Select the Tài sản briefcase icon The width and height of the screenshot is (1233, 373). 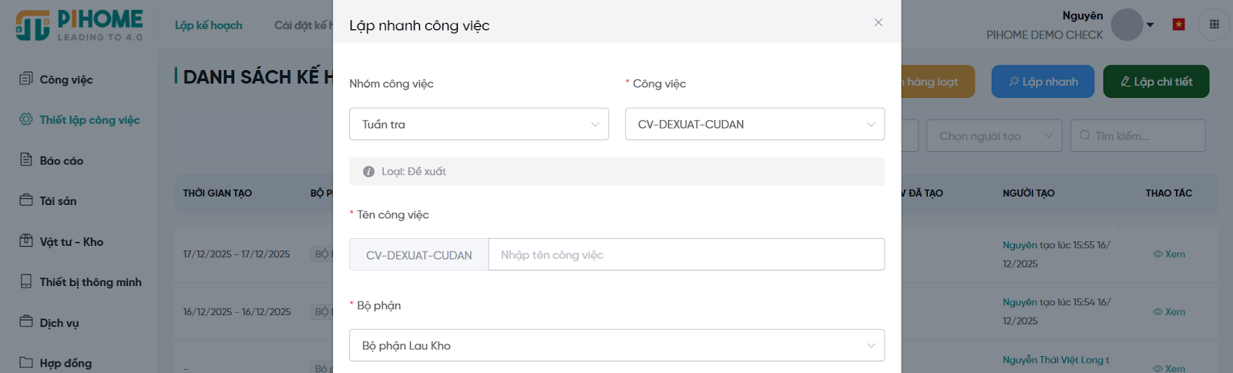[x=26, y=200]
